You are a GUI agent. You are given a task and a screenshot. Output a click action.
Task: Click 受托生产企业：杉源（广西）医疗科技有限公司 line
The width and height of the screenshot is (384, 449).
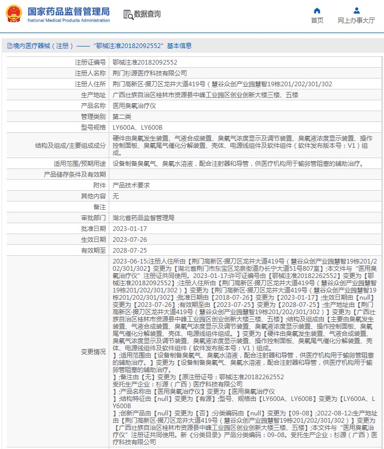click(x=177, y=384)
